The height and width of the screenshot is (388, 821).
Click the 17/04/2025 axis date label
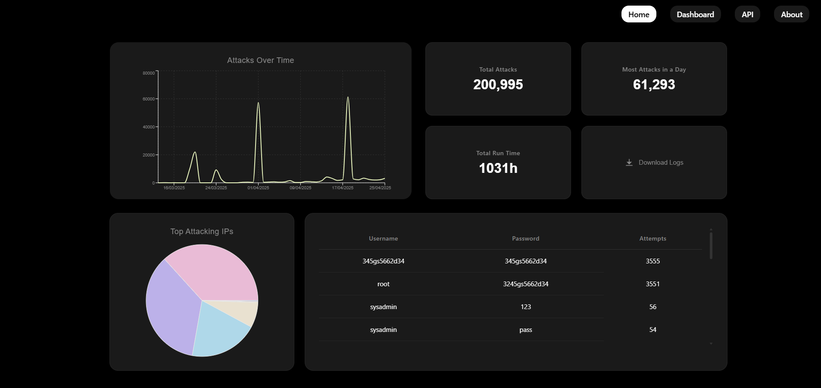coord(343,188)
